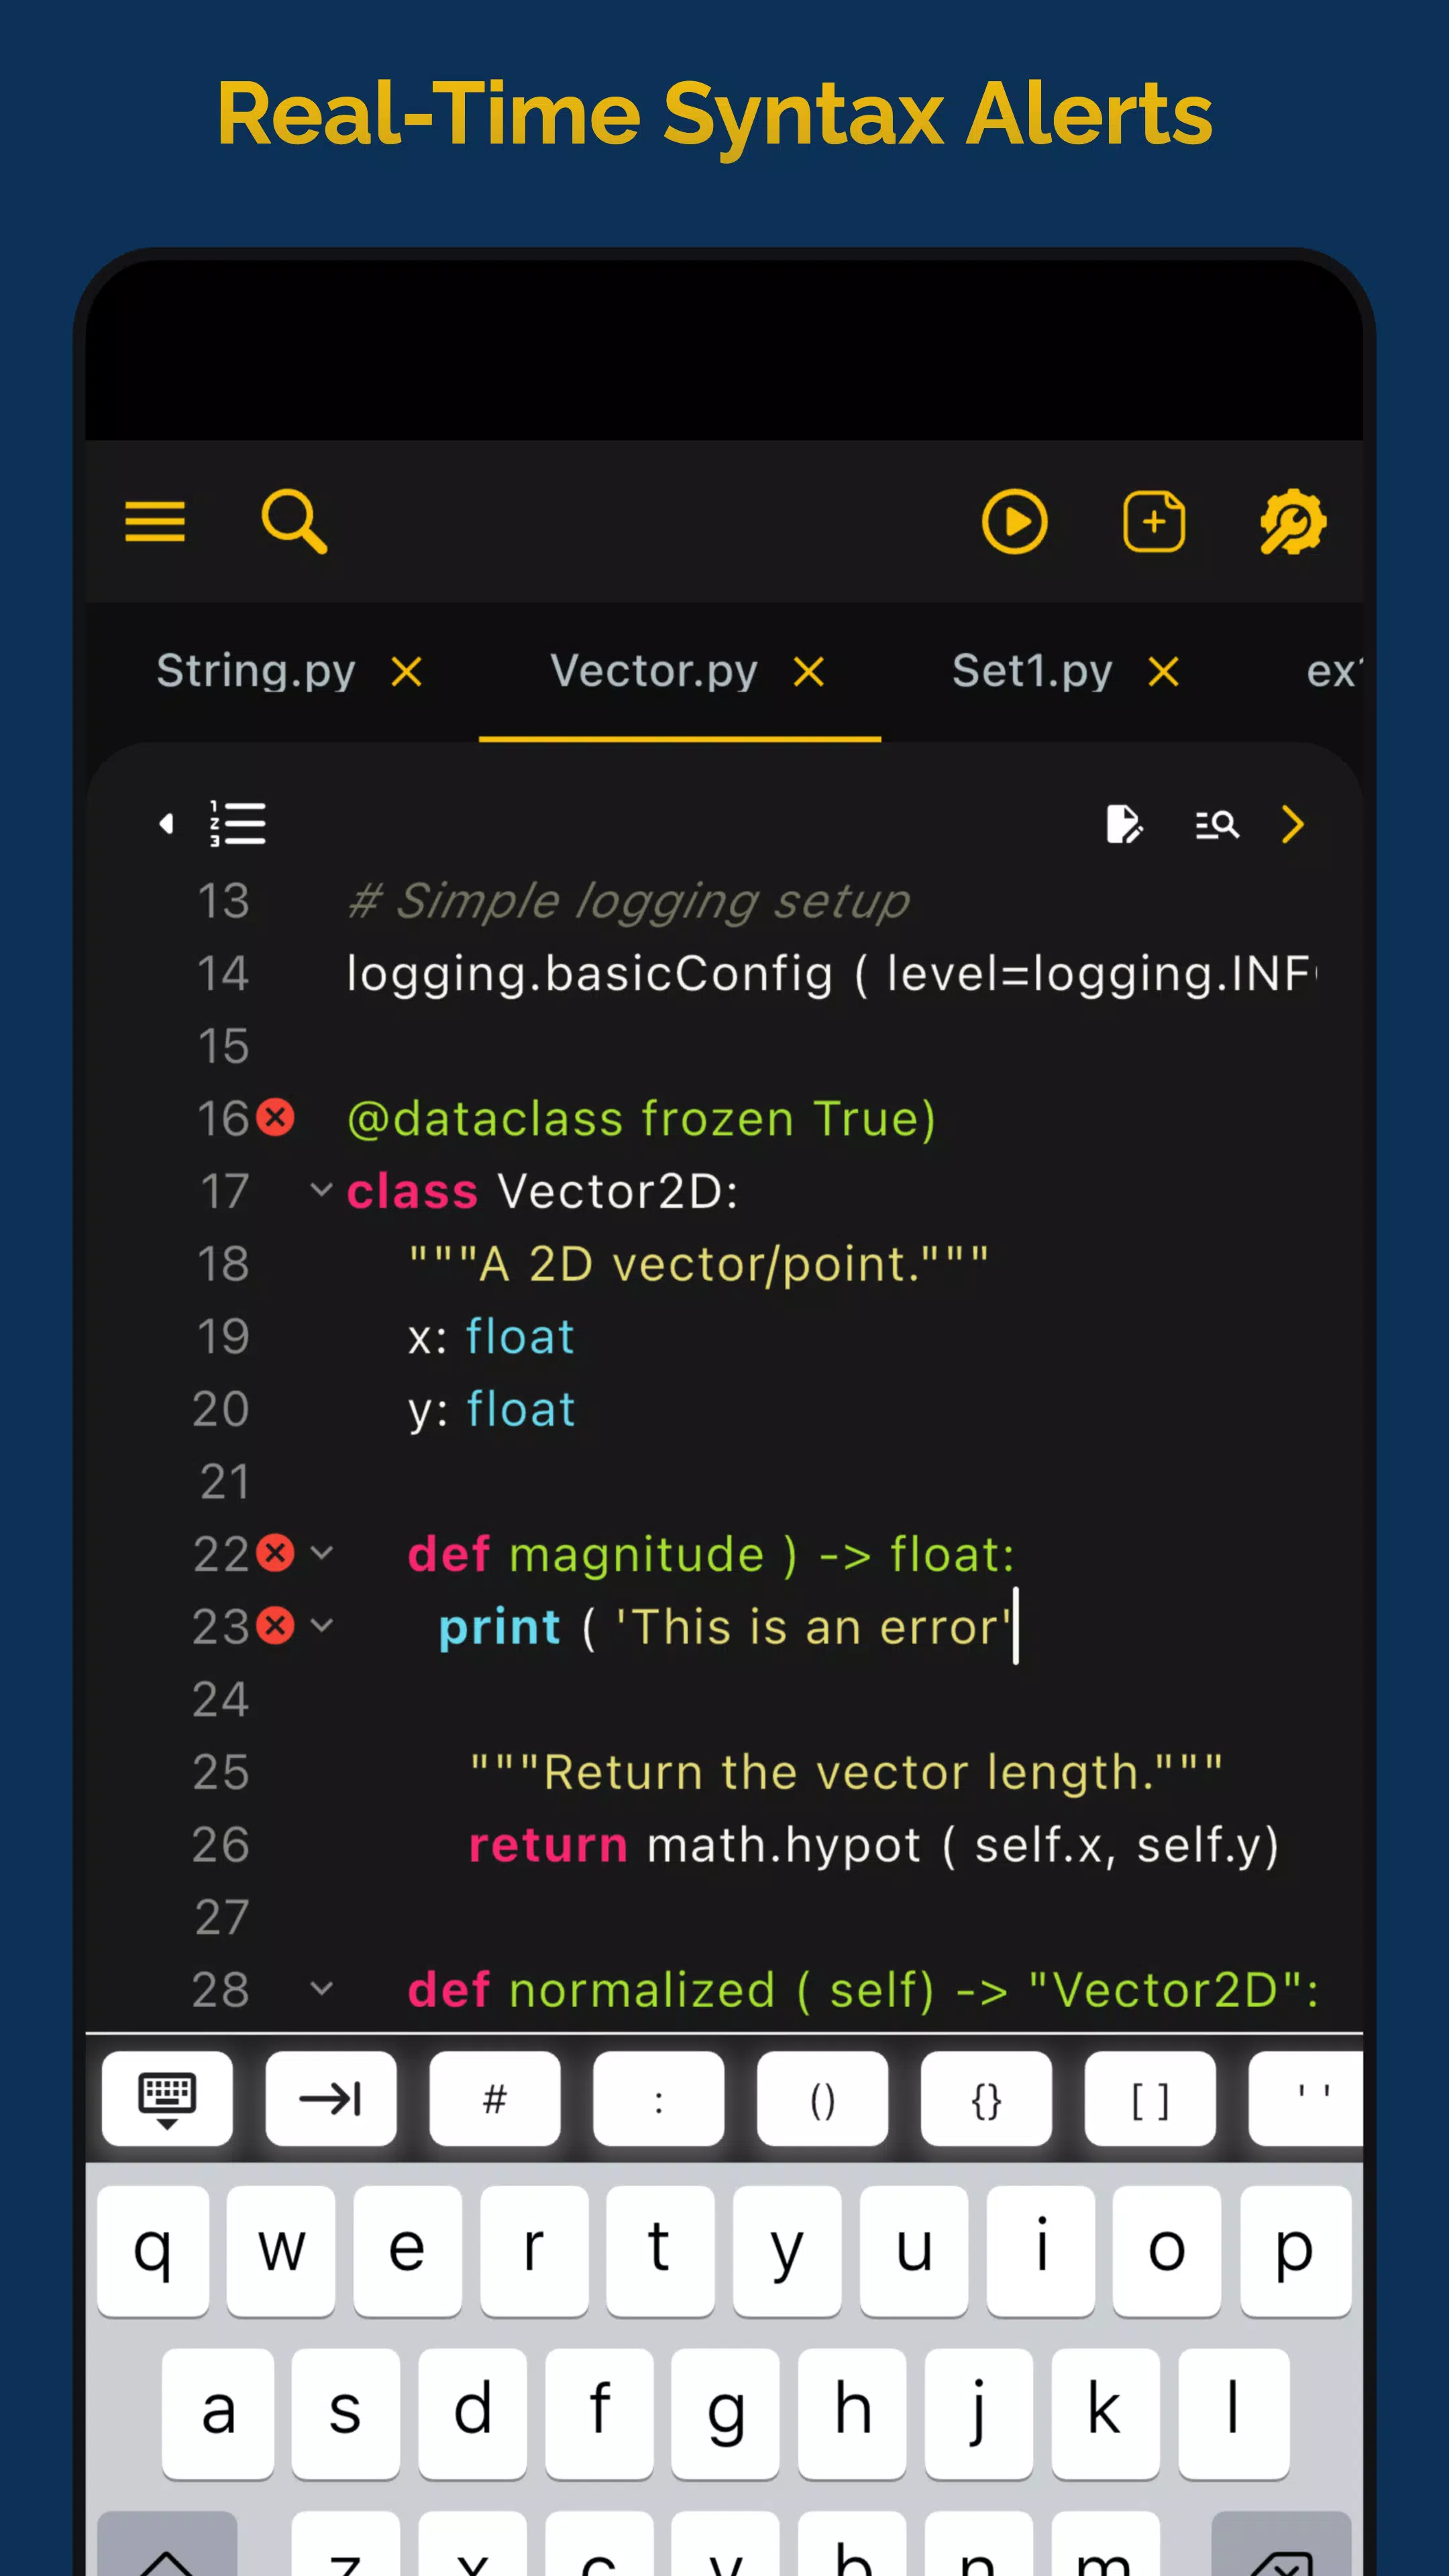Open find in file search icon

[x=1217, y=825]
